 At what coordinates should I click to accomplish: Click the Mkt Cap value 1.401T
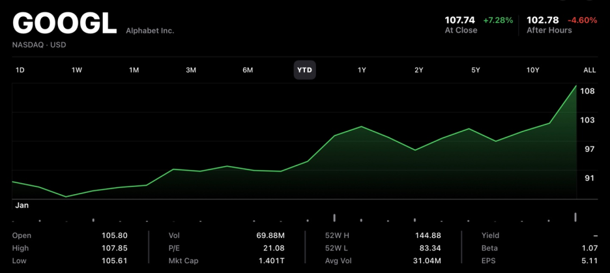tap(272, 261)
